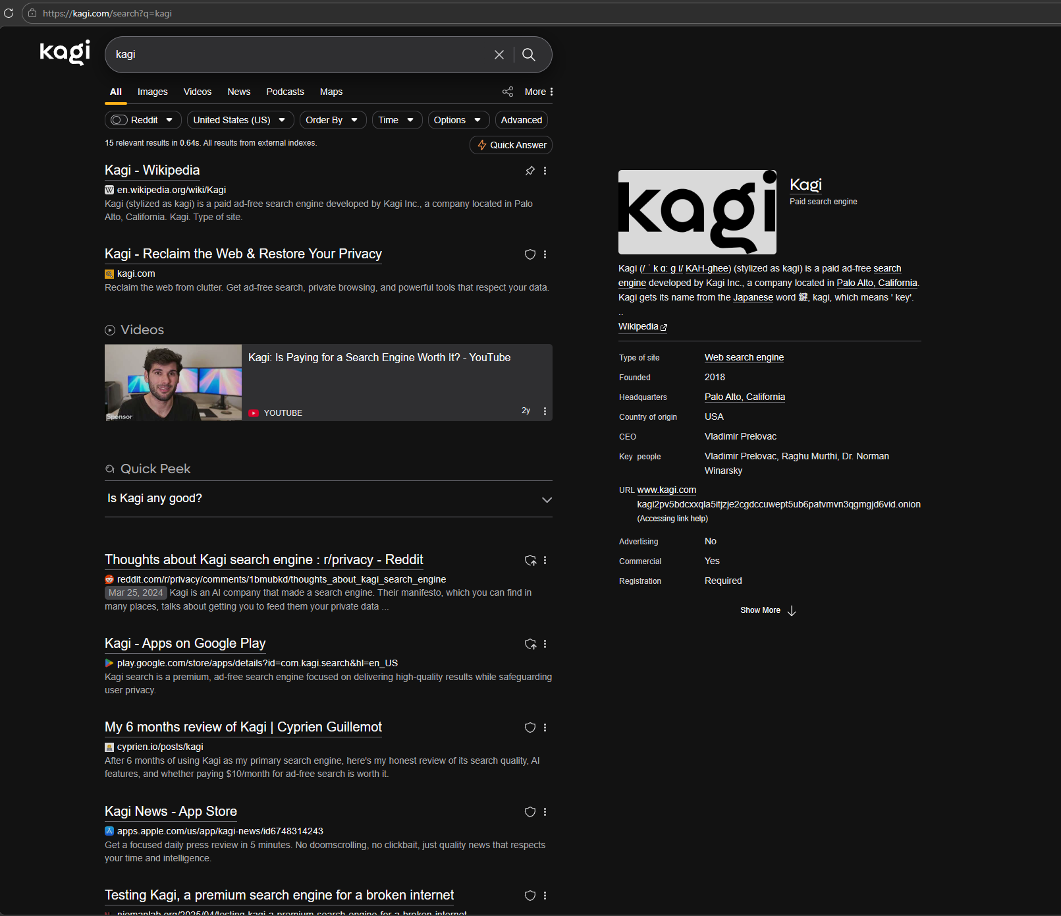Viewport: 1061px width, 916px height.
Task: Click the "Japanese" link in the description
Action: 753,297
